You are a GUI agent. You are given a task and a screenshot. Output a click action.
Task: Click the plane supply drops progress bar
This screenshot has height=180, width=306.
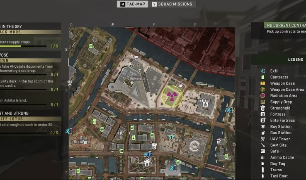click(23, 46)
